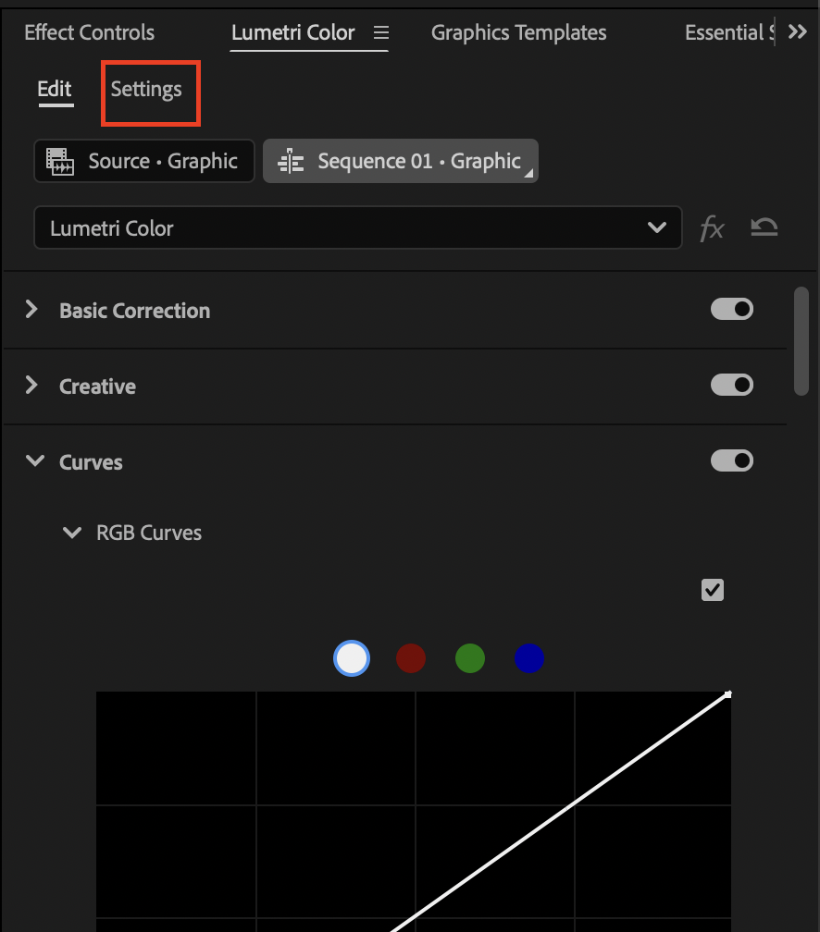This screenshot has height=932, width=820.
Task: Toggle the Creative section switch
Action: coord(732,386)
